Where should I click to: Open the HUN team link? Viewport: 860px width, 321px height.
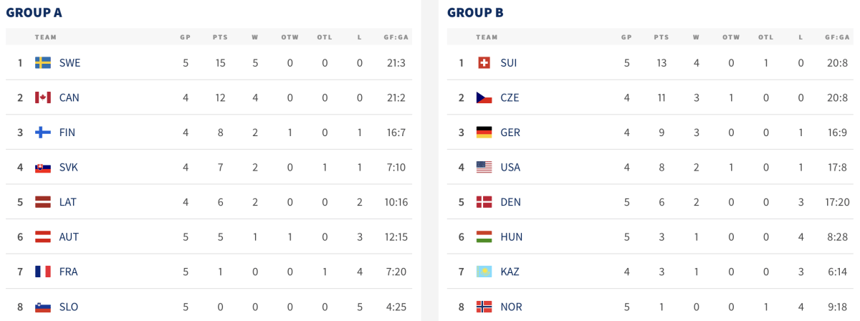[512, 236]
